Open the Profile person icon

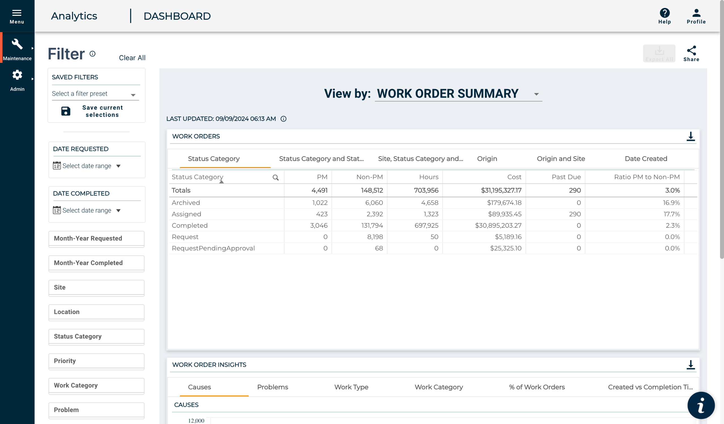click(696, 13)
